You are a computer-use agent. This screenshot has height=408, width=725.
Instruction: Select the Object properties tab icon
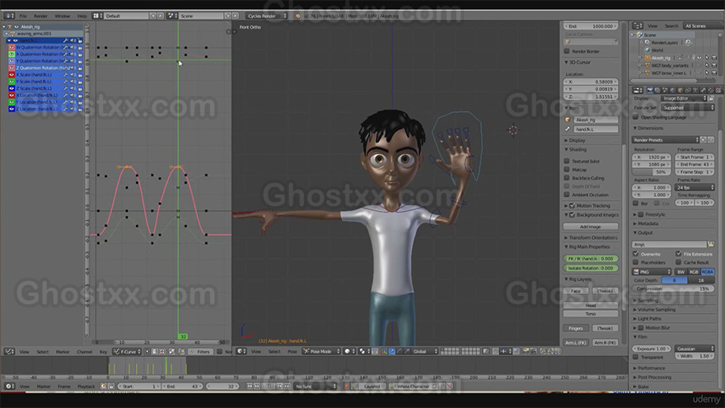point(681,90)
